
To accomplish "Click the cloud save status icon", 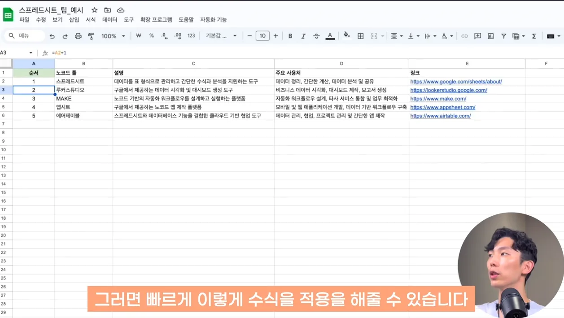I will click(x=121, y=10).
